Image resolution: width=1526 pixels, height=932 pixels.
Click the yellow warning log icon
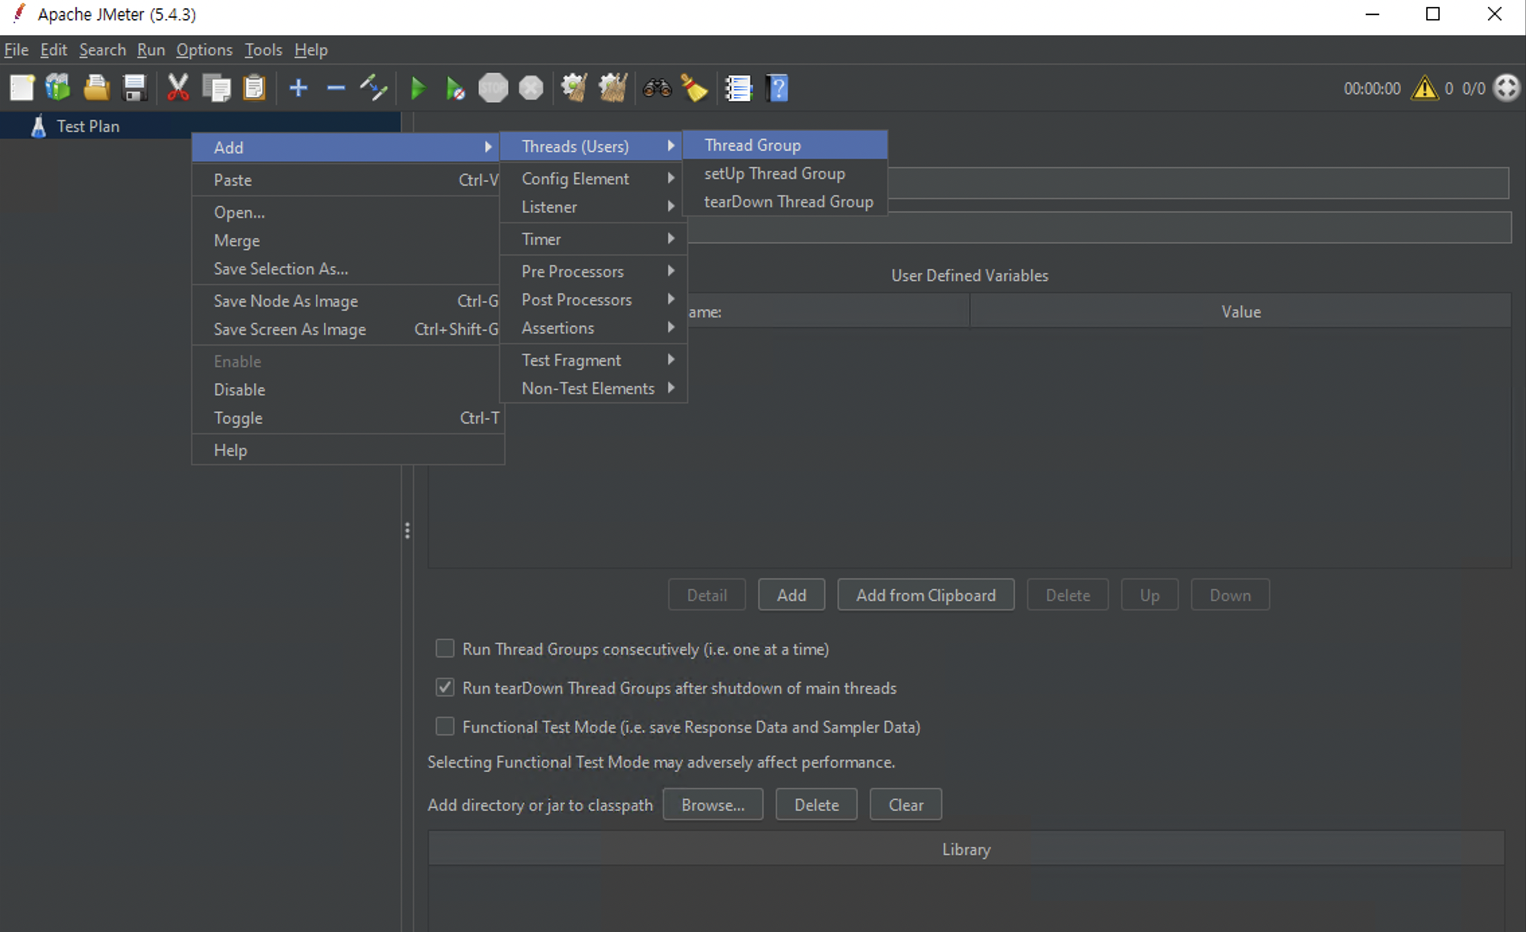coord(1424,88)
